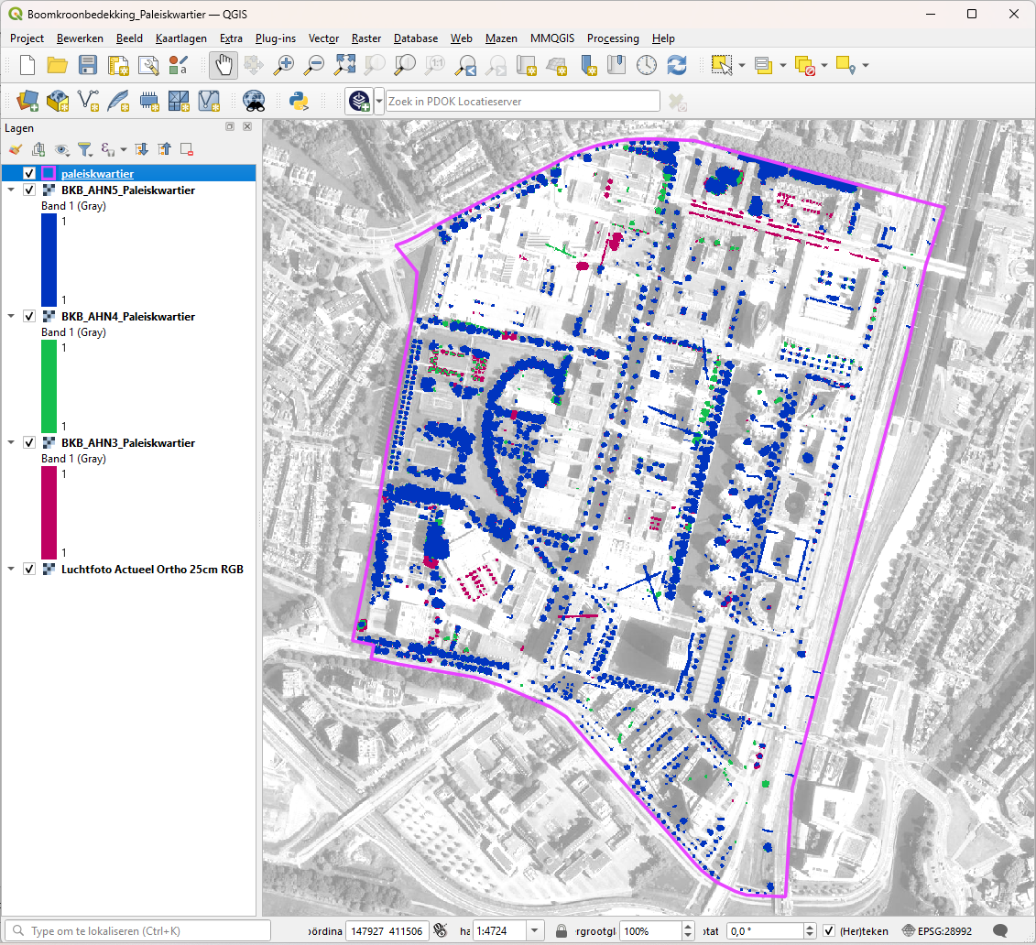Image resolution: width=1036 pixels, height=945 pixels.
Task: Open the map scale dropdown
Action: pos(536,931)
